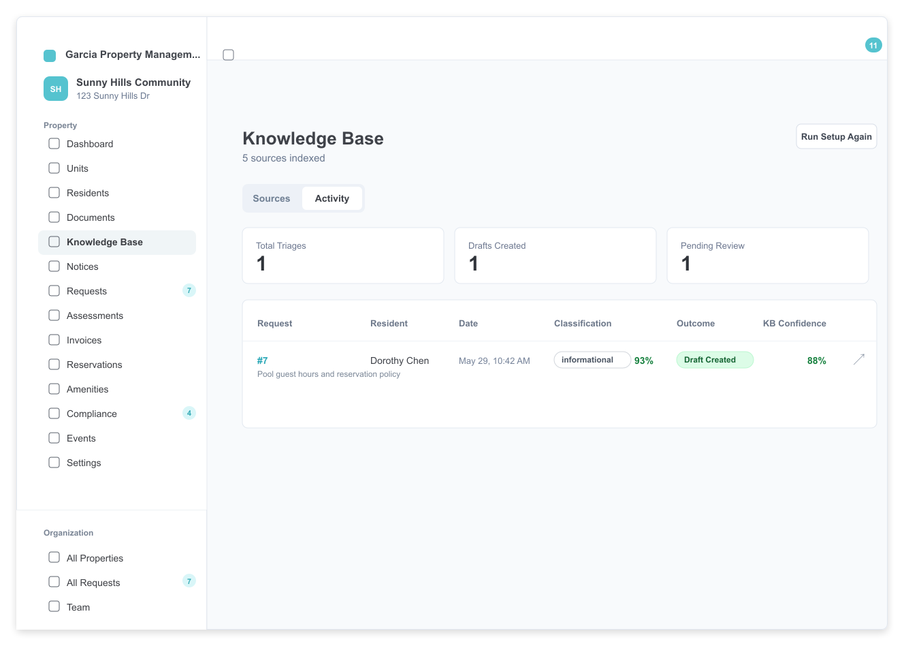Viewport: 904px width, 646px height.
Task: Select the Activity tab
Action: click(332, 198)
